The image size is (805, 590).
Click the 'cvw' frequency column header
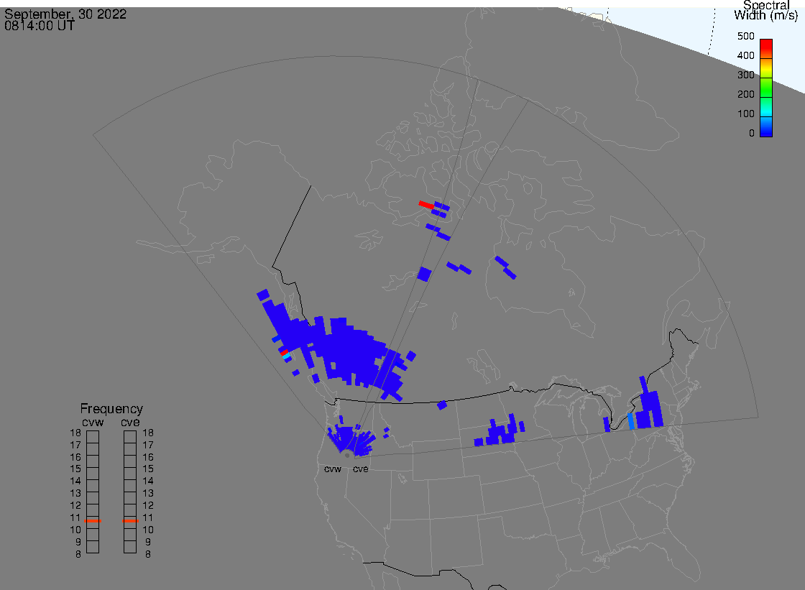[93, 422]
